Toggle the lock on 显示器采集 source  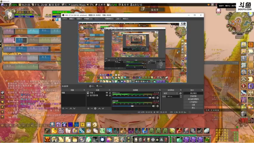(x=110, y=95)
